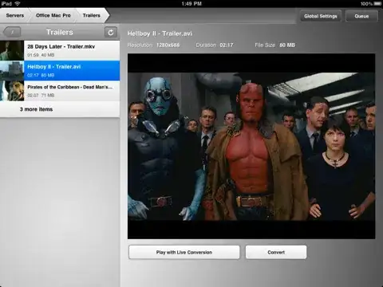Click the refresh icon in Trailers header

[x=111, y=33]
